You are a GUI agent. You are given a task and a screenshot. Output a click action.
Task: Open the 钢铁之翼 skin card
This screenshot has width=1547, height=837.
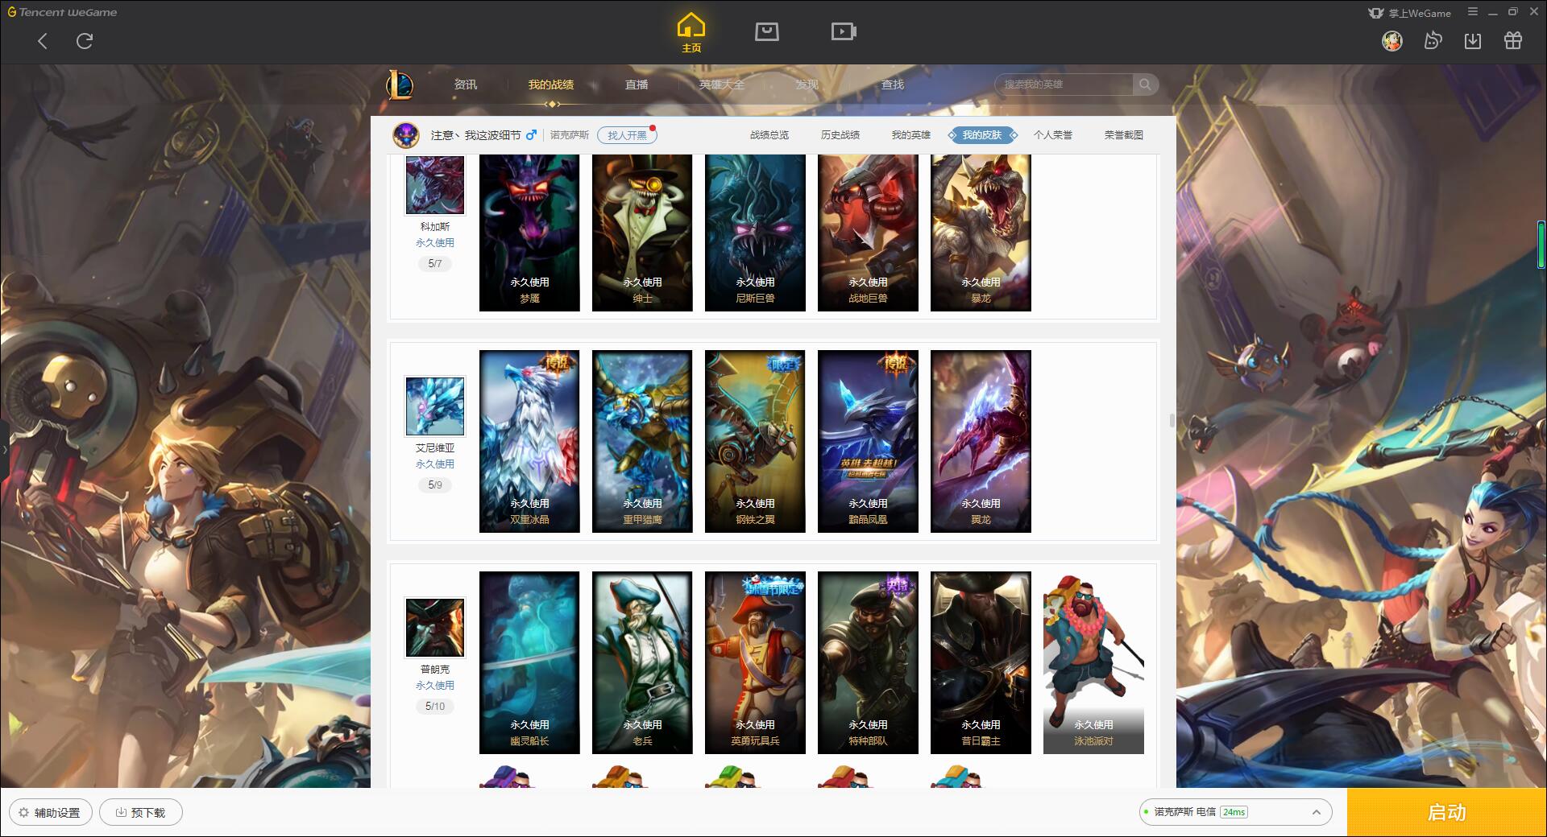(x=755, y=441)
